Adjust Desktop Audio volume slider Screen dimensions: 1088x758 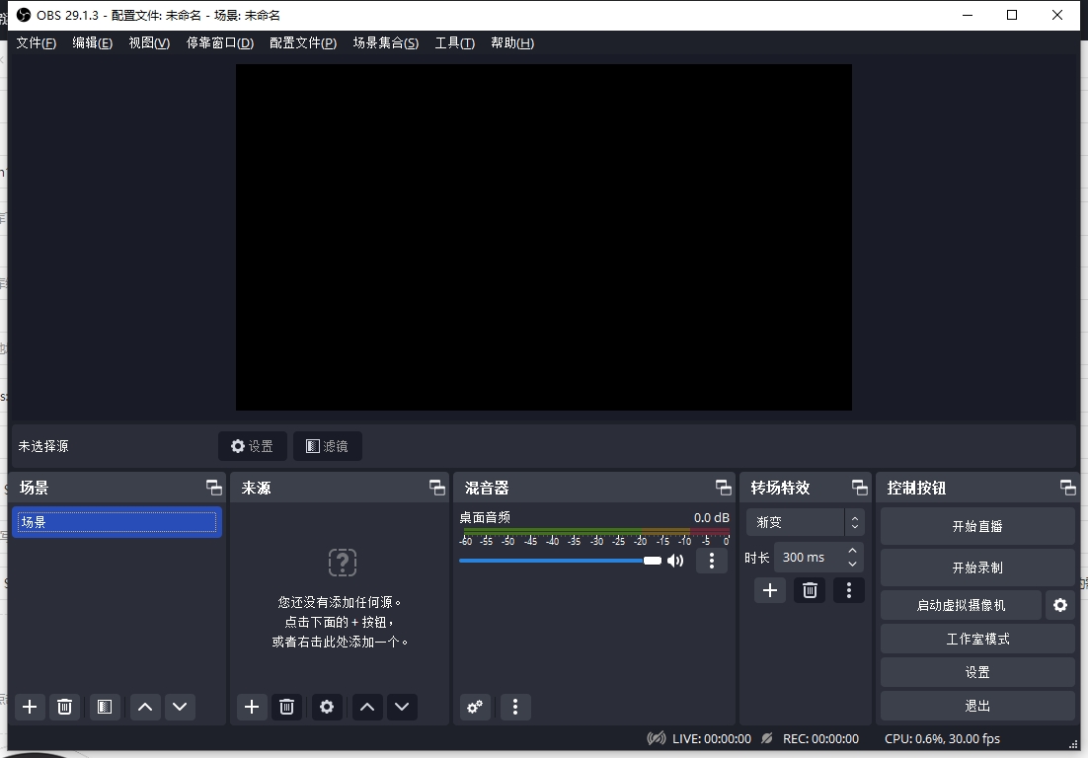pos(560,561)
